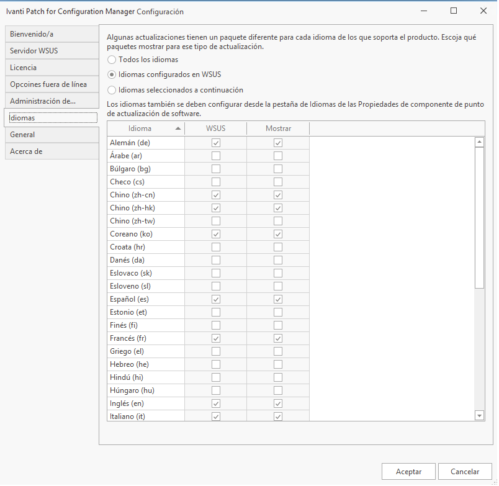Click the Aceptar button
Image resolution: width=499 pixels, height=486 pixels.
click(x=408, y=472)
